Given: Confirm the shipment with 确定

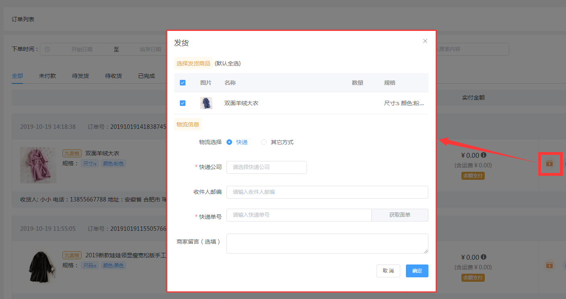Looking at the screenshot, I should [x=417, y=271].
